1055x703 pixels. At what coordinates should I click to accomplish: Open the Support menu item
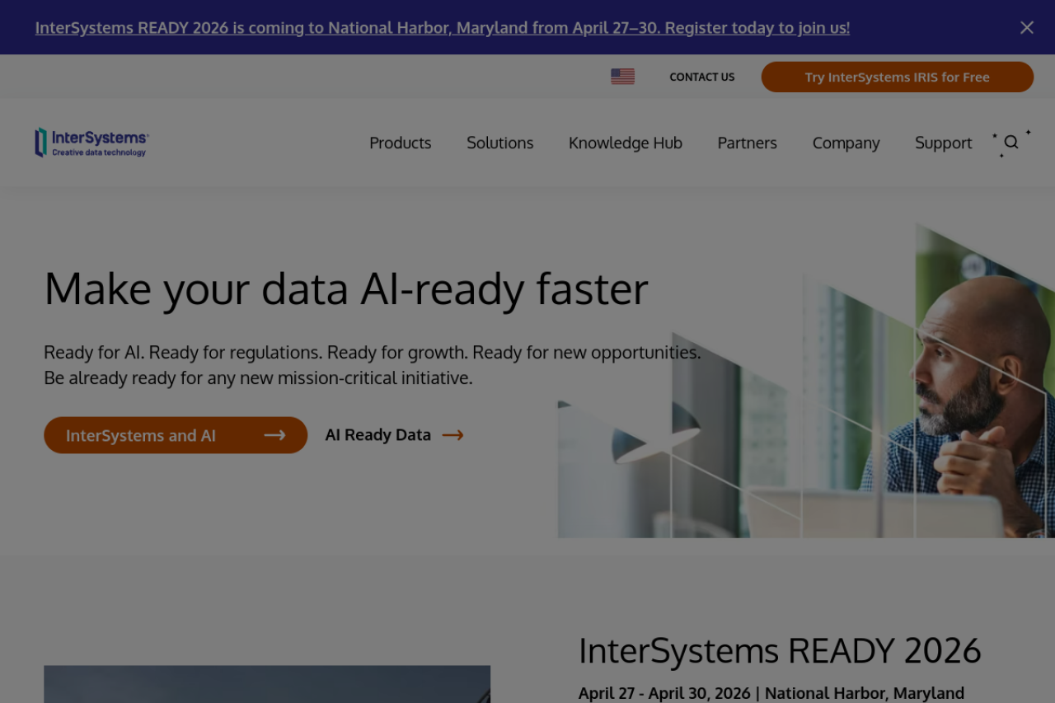[943, 143]
